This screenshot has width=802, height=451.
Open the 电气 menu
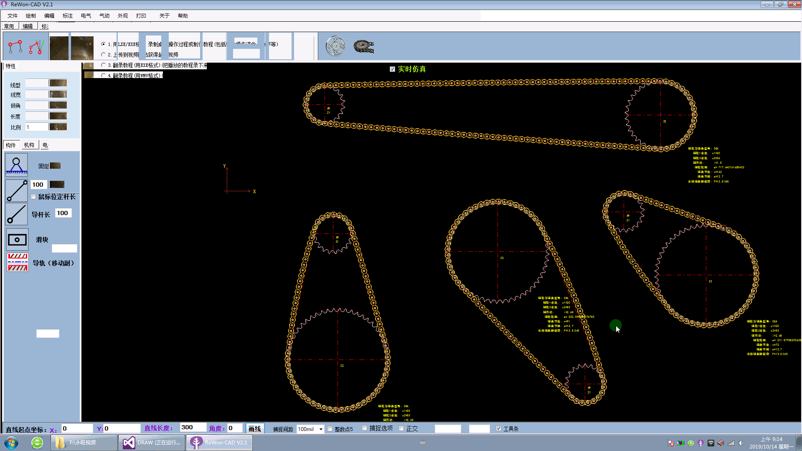(86, 16)
